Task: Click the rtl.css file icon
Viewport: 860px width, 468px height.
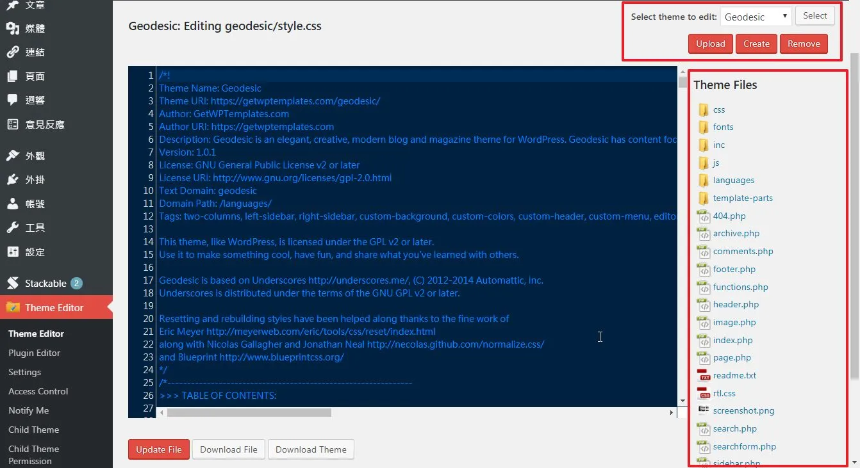Action: click(704, 393)
